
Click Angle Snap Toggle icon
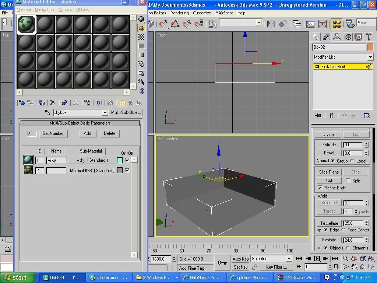click(175, 24)
